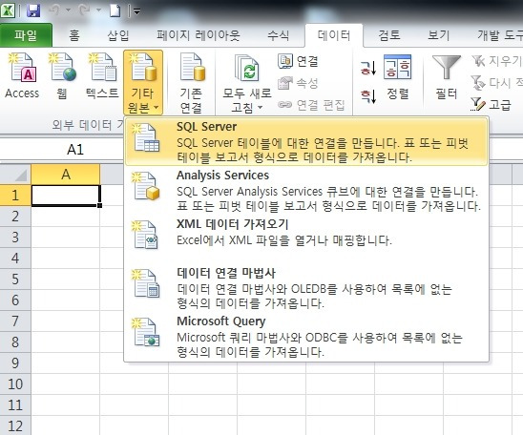Select row 5 header
Viewport: 523px width, 435px height.
click(x=15, y=279)
